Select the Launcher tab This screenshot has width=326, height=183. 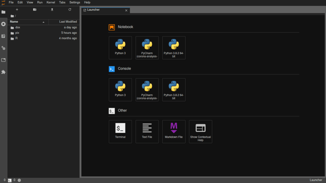pos(106,10)
